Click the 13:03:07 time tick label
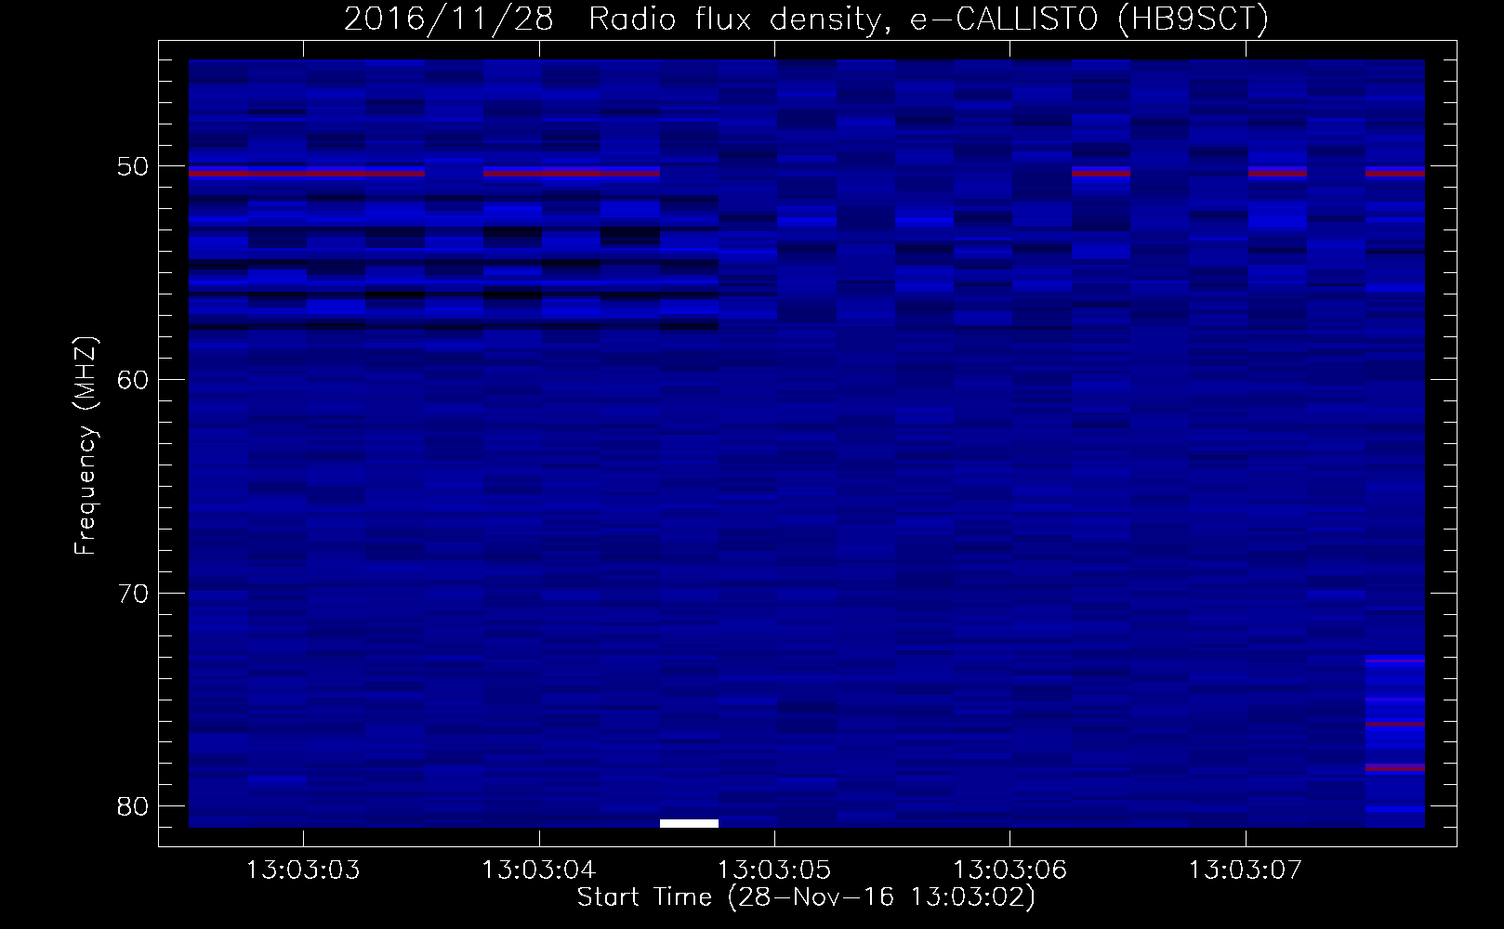1504x929 pixels. [1246, 870]
